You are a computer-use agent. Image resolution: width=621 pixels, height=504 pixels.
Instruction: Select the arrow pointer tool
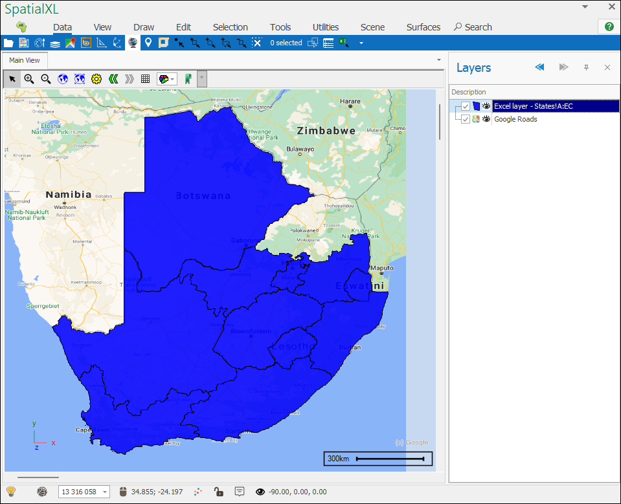click(12, 79)
